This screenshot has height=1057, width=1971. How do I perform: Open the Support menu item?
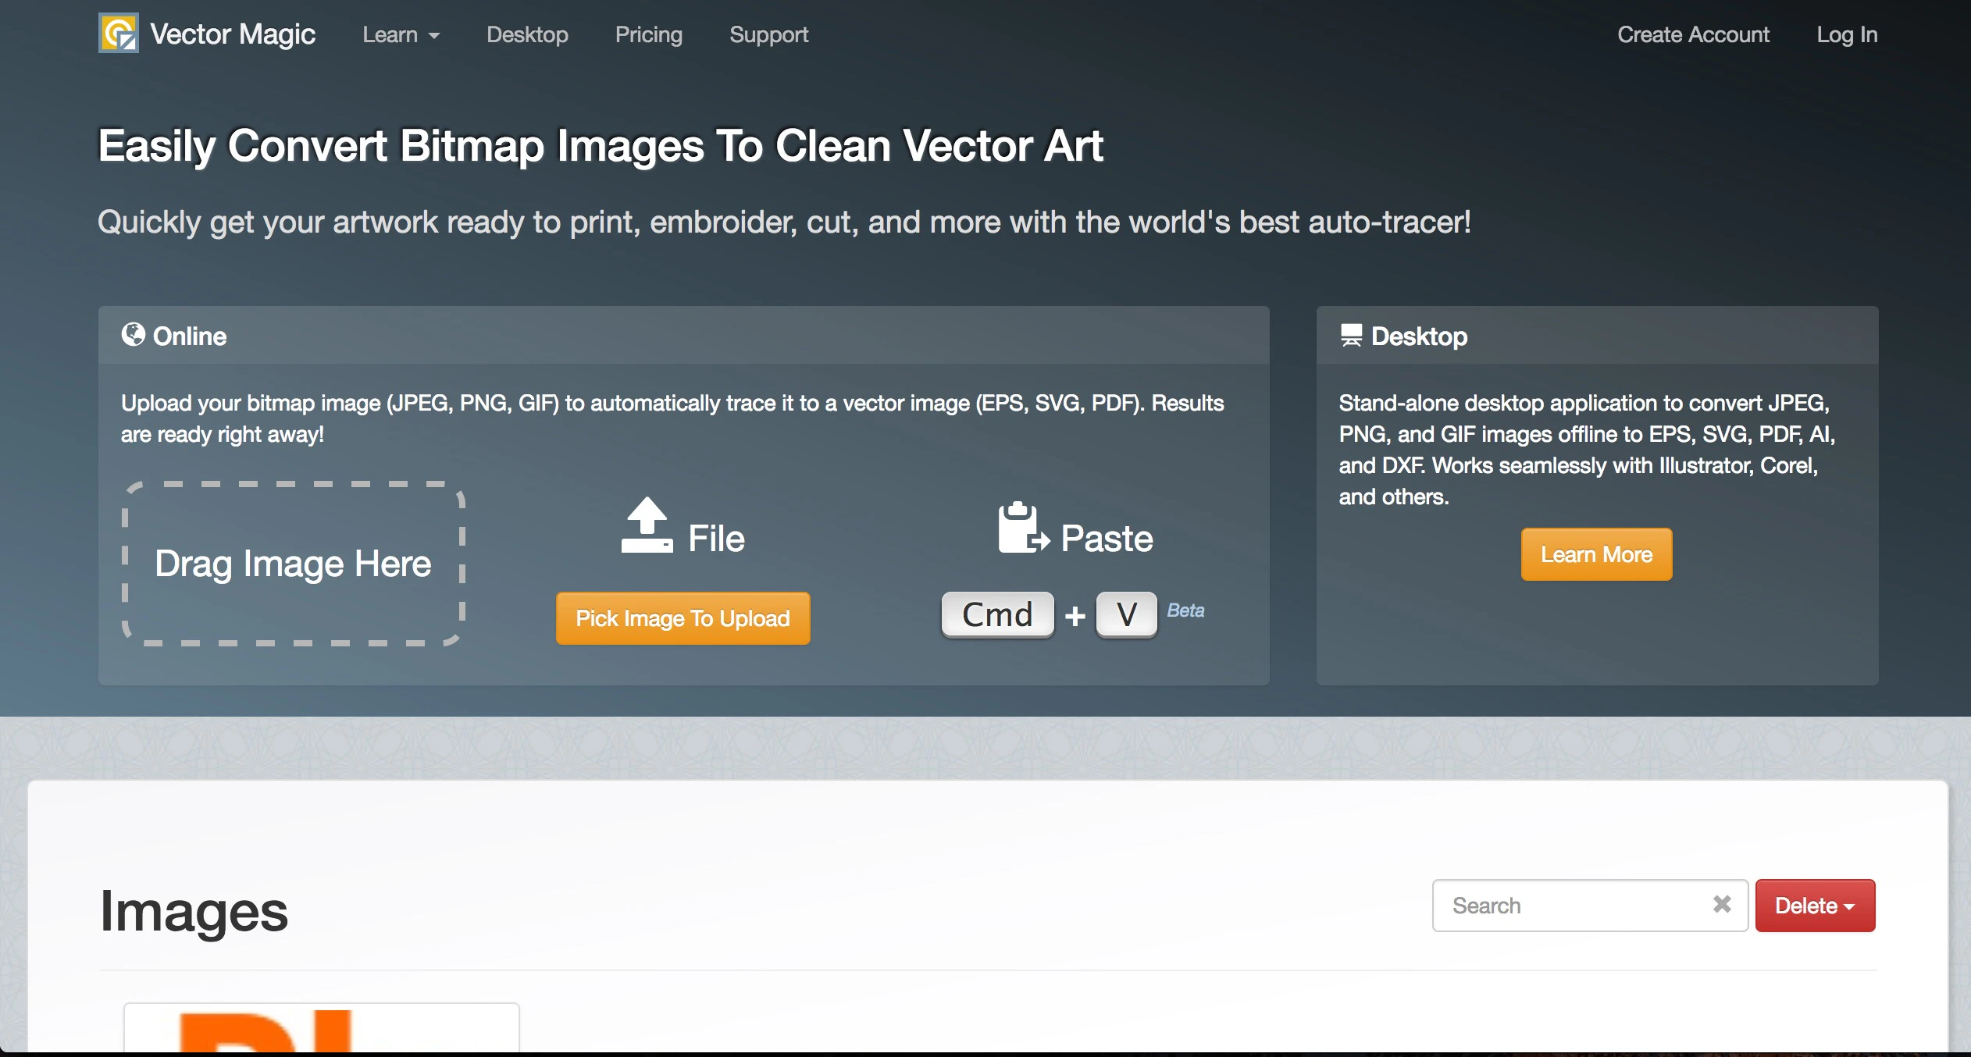click(768, 34)
